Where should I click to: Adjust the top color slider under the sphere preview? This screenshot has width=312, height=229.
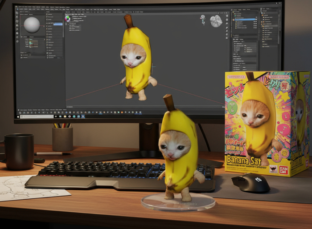coord(34,42)
